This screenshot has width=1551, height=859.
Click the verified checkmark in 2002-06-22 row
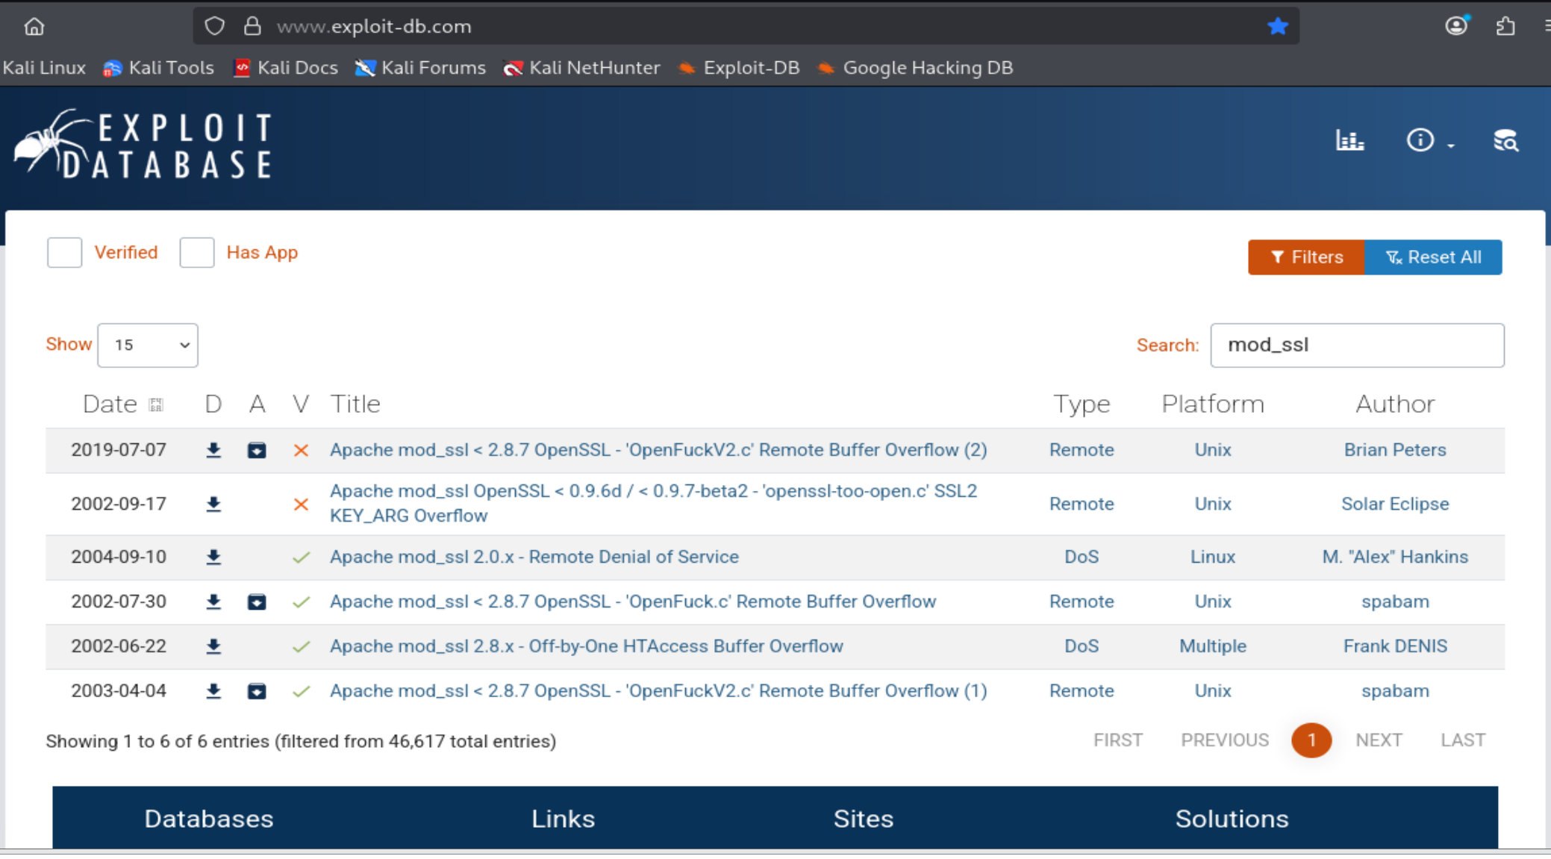click(x=301, y=646)
